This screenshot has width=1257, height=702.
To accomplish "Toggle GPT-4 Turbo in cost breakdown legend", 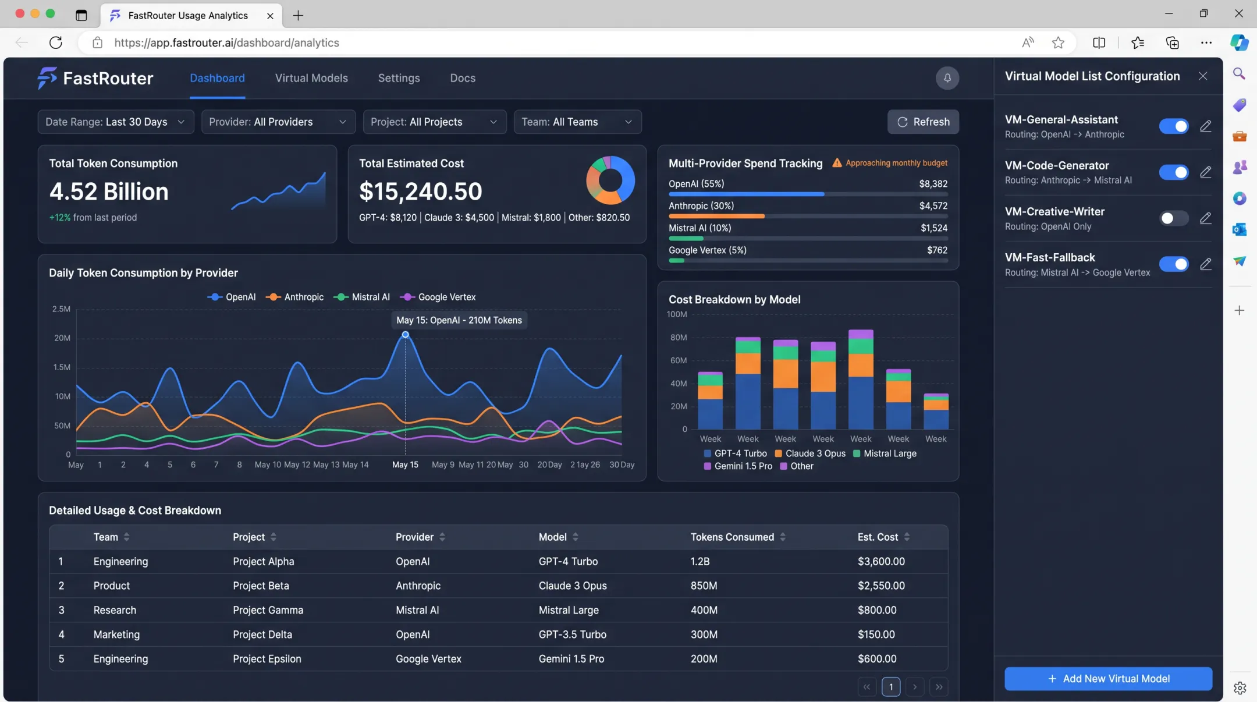I will 735,453.
